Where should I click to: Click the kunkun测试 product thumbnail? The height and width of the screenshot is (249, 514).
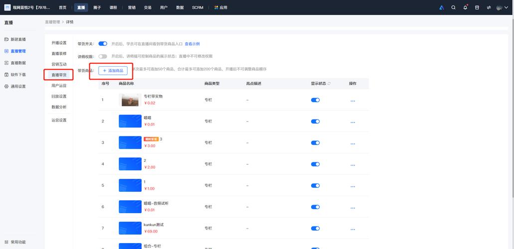click(x=130, y=228)
